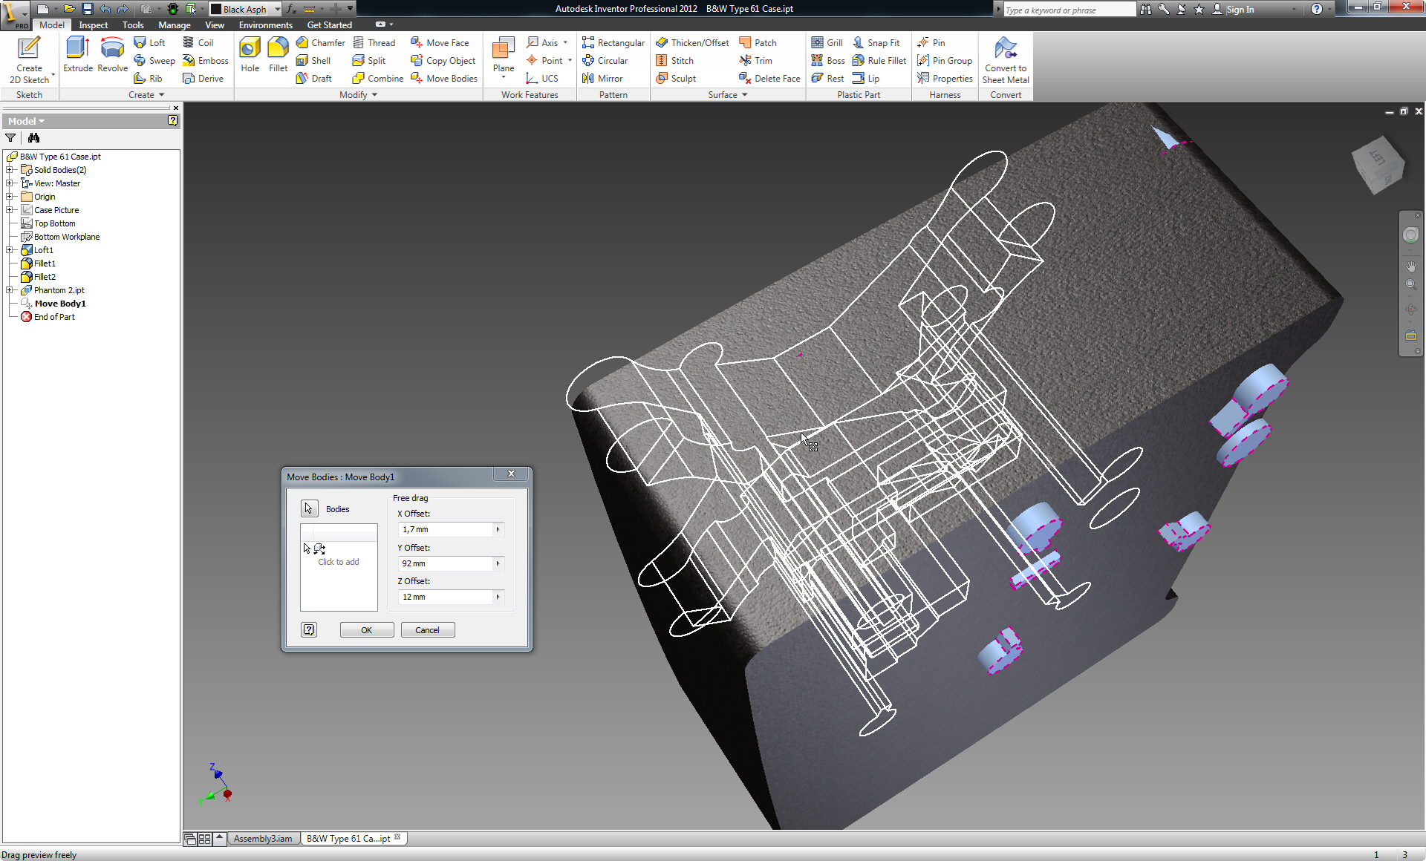Viewport: 1426px width, 861px height.
Task: Select the Move Face tool
Action: point(440,43)
